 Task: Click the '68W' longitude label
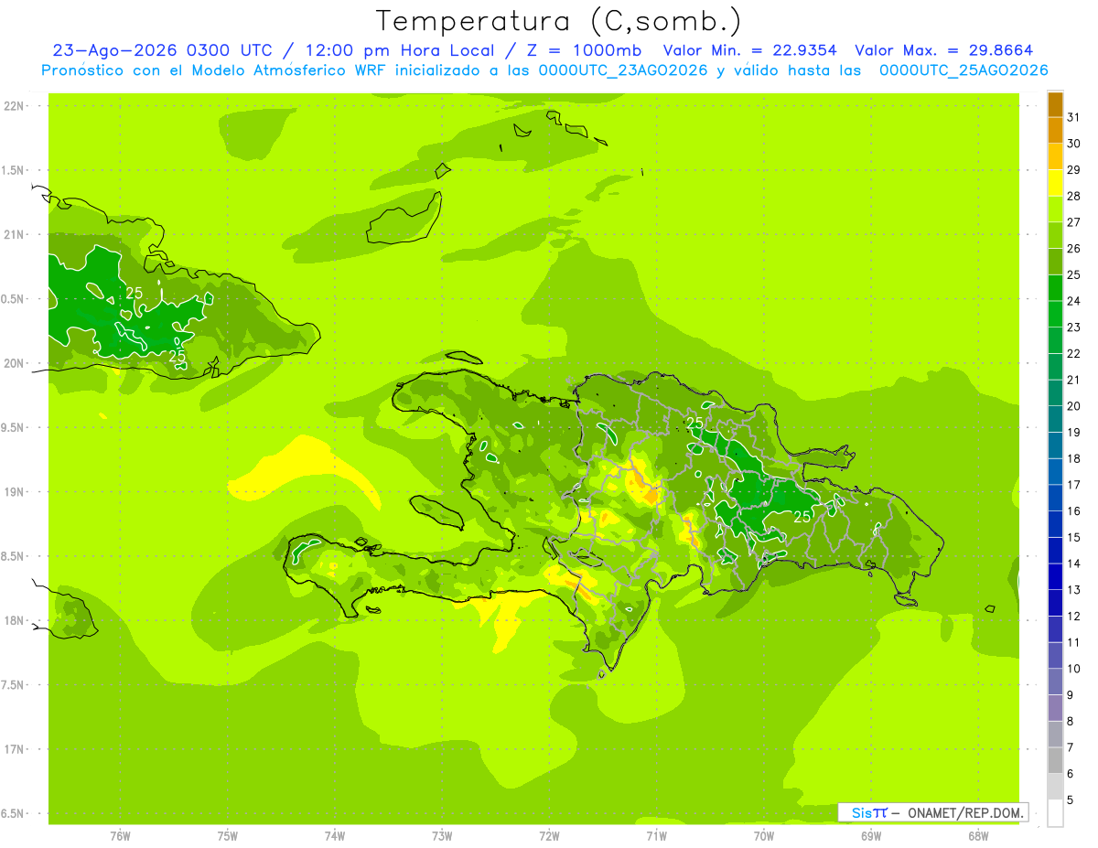point(978,835)
